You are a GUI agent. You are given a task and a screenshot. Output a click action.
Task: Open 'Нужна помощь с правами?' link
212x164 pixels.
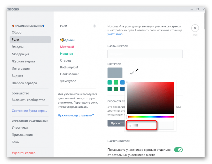(76, 115)
